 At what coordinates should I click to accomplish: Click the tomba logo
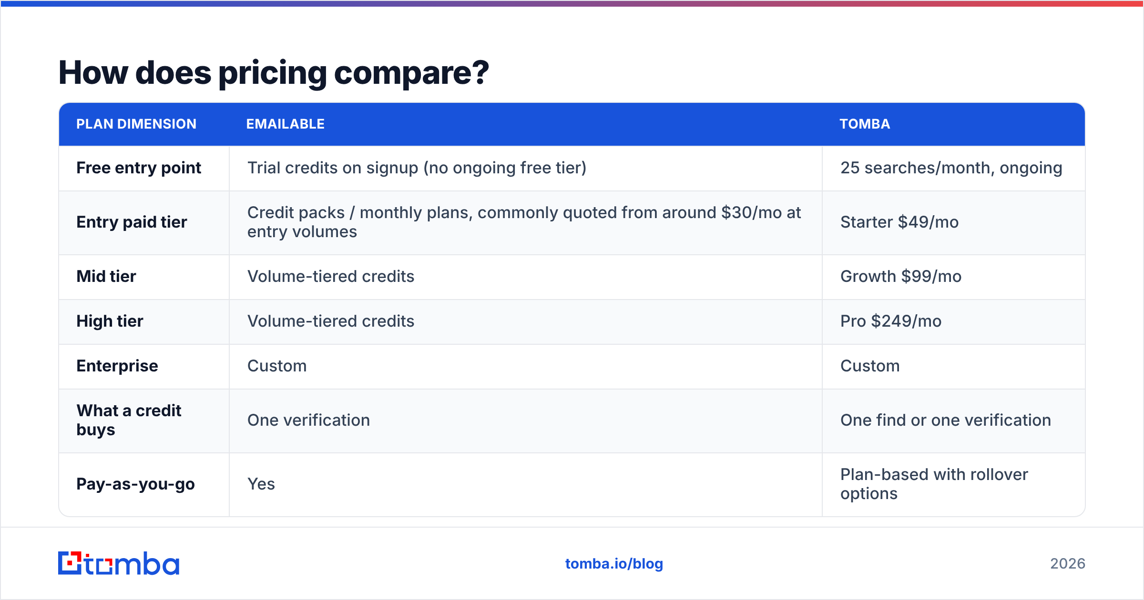point(119,563)
